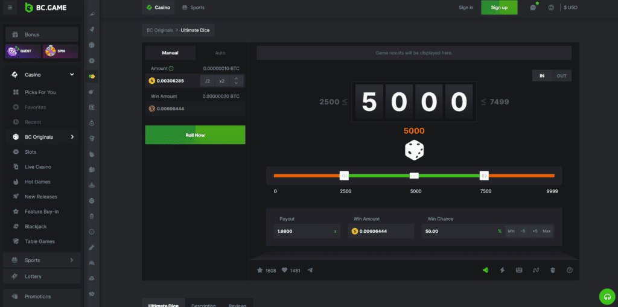Open the $ USD currency selector
Image resolution: width=618 pixels, height=307 pixels.
coord(570,7)
